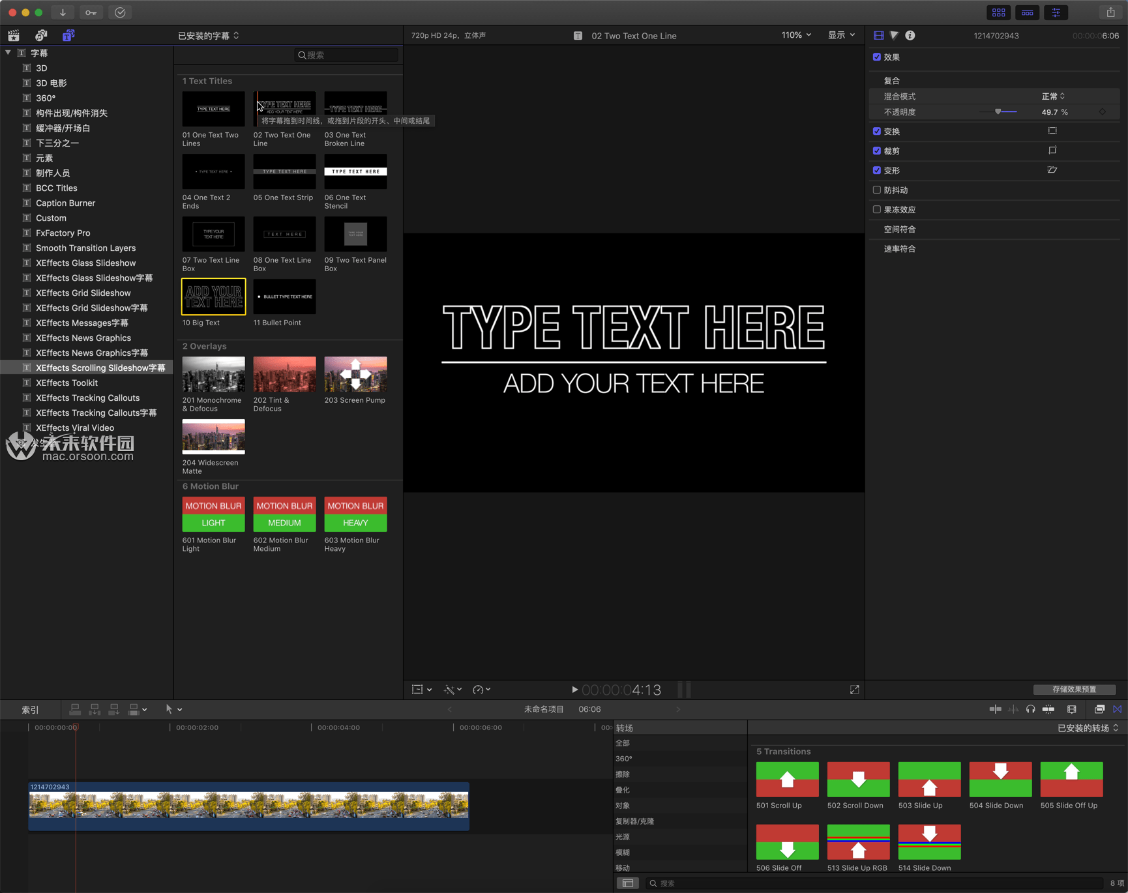Click the 存储效果预置 button
Viewport: 1128px width, 893px height.
(1074, 690)
